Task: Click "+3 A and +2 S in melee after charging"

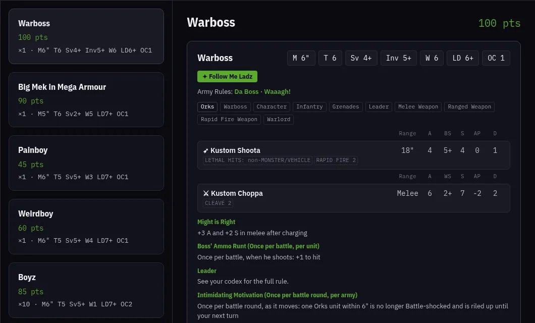Action: (x=252, y=233)
